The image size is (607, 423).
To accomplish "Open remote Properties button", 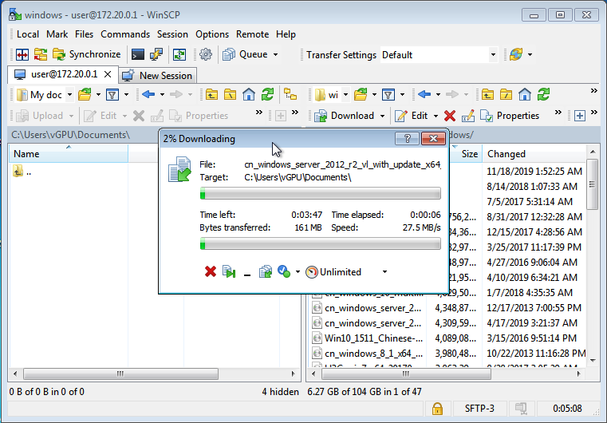I will tap(510, 116).
